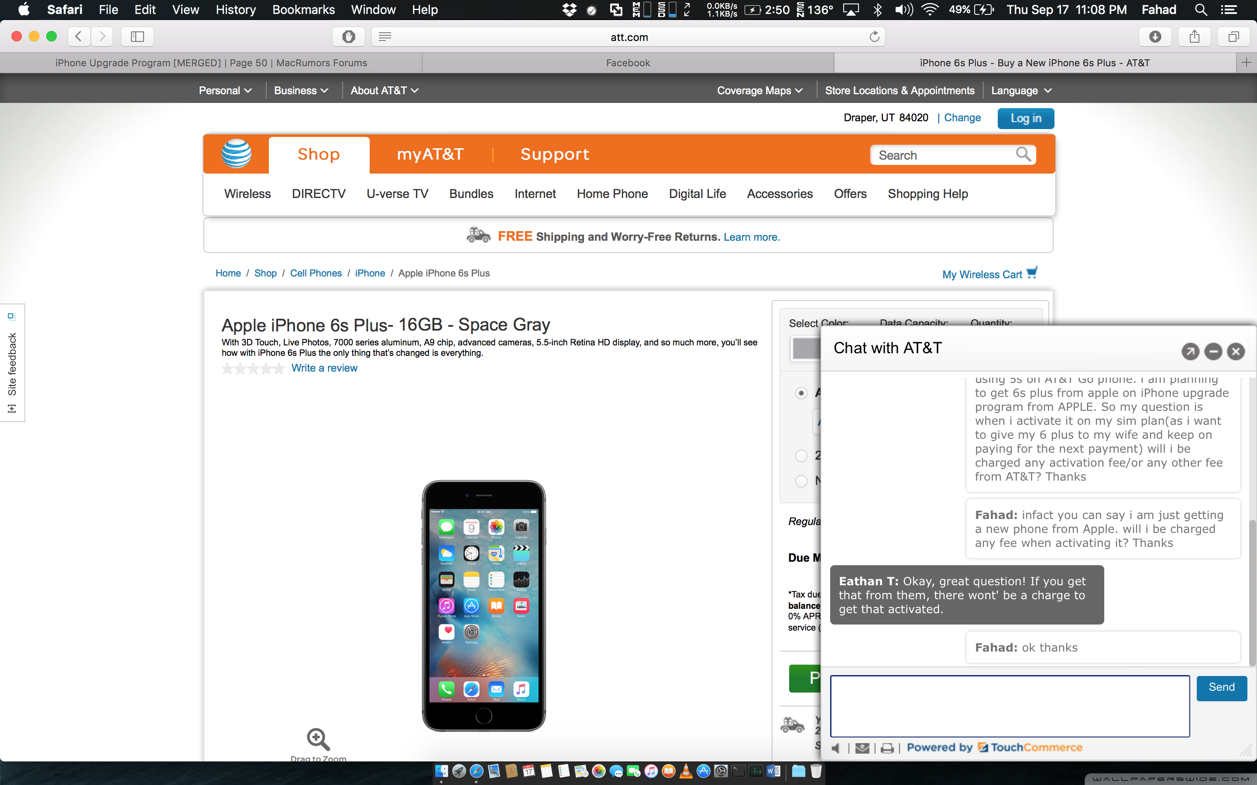Select the radio option starting with '2'

coord(801,455)
